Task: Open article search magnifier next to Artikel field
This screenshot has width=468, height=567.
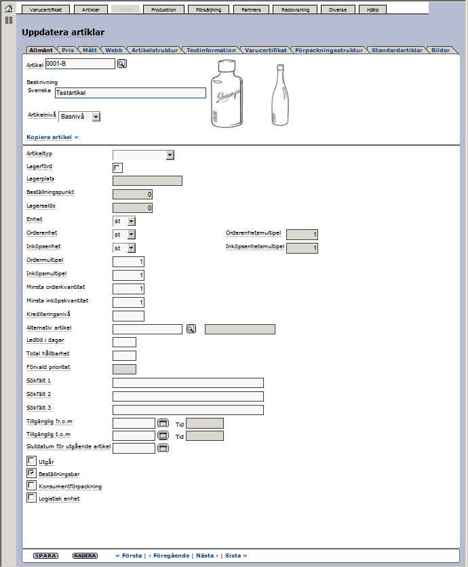Action: (122, 64)
